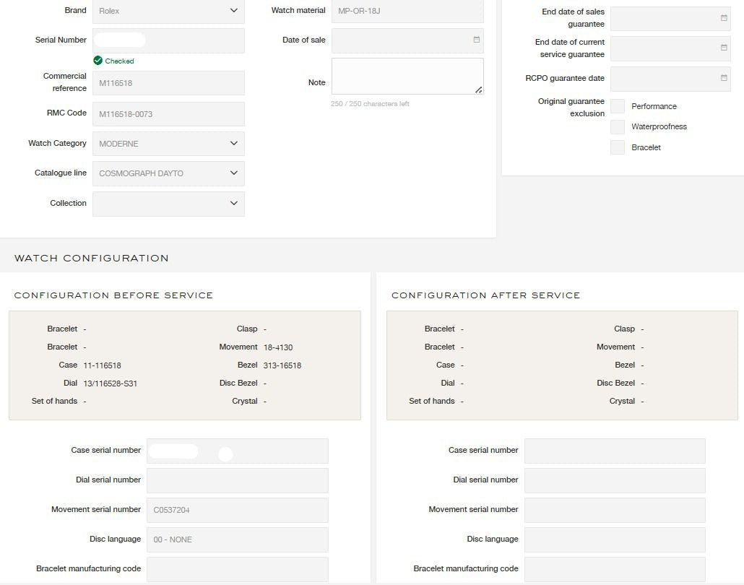Open the Date of sale calendar icon

click(x=476, y=40)
